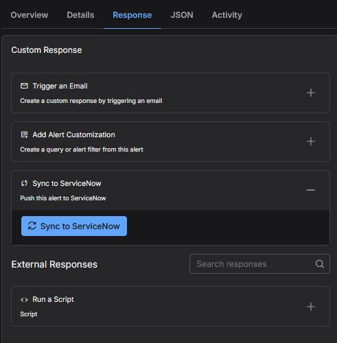
Task: Expand the Run a Script panel with plus
Action: 311,307
